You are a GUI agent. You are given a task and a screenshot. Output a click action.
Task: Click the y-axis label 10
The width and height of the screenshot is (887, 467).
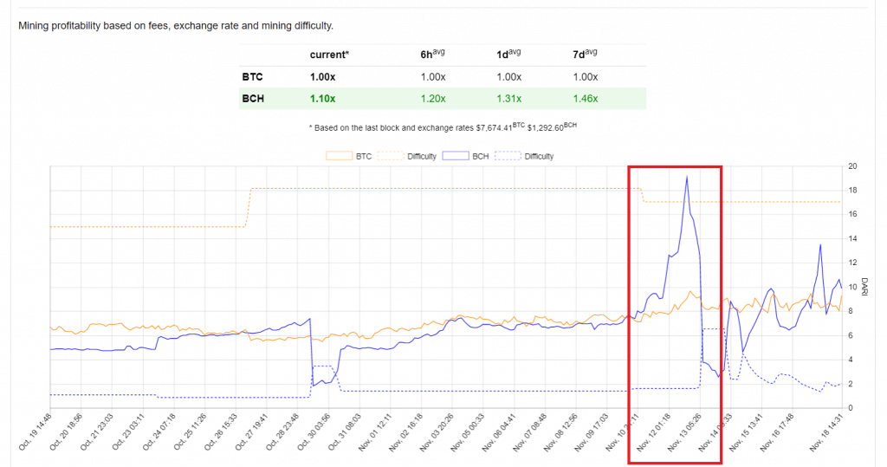tap(852, 287)
